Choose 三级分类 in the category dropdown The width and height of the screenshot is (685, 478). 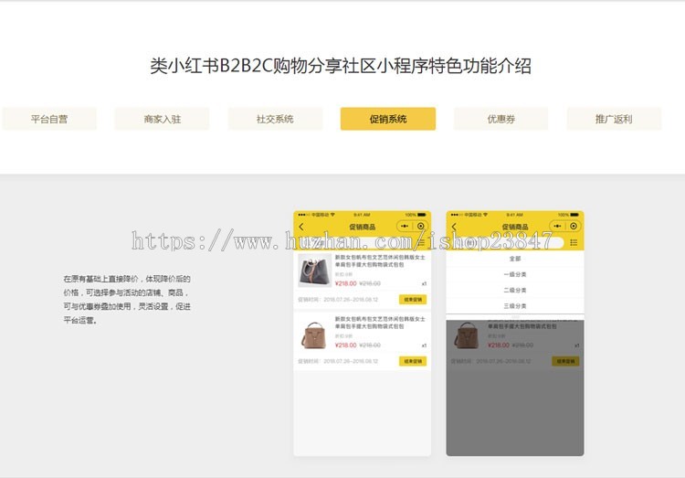(x=515, y=305)
